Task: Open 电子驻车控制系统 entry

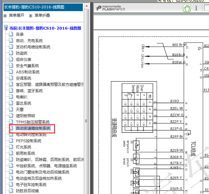Action: 31,185
